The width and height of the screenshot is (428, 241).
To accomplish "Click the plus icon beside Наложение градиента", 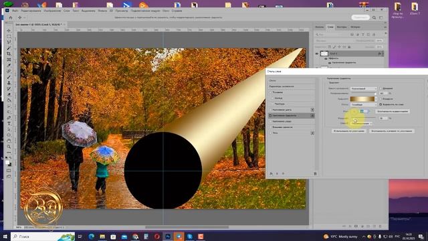I will 312,116.
